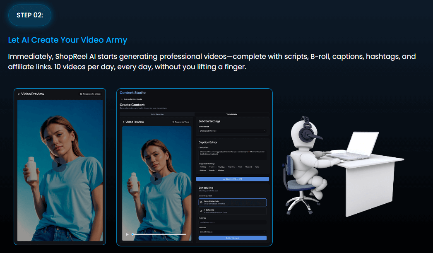Collapse the Video Preview section
Image resolution: width=433 pixels, height=253 pixels.
tap(123, 121)
